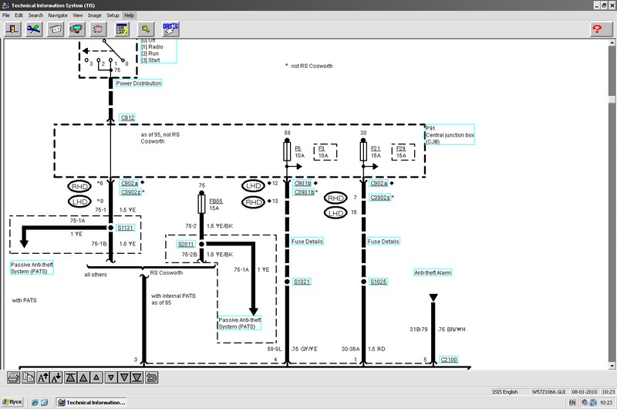
Task: Increase text size with A up-arrow button
Action: pos(42,377)
